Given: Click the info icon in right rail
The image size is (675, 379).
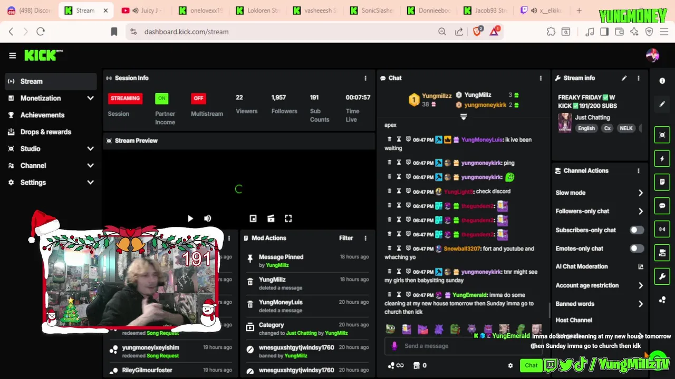Looking at the screenshot, I should tap(662, 81).
